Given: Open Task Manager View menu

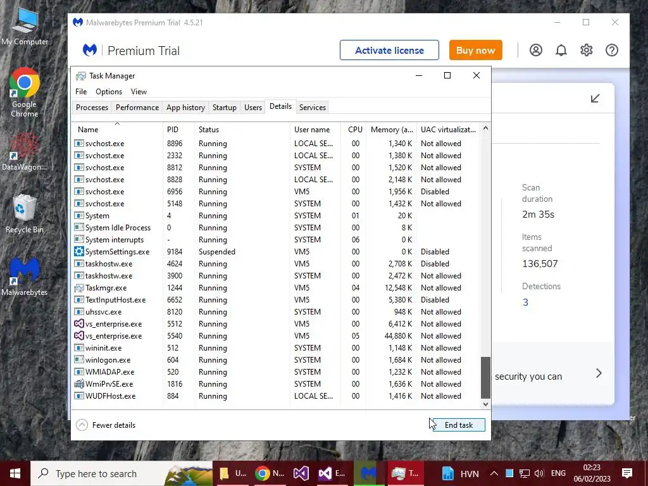Looking at the screenshot, I should tap(139, 92).
